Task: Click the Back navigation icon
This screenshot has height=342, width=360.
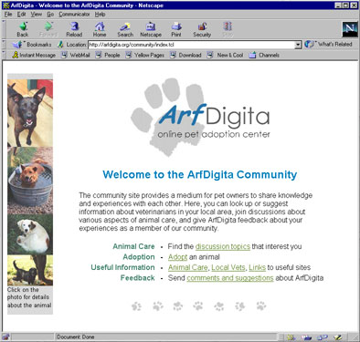Action: [23, 26]
